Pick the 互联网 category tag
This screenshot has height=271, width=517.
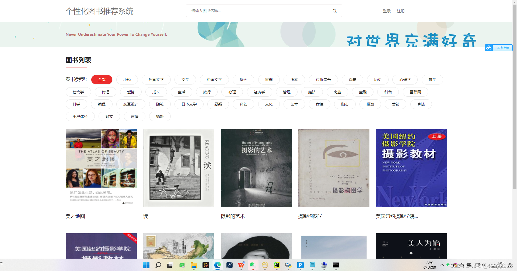[x=415, y=92]
